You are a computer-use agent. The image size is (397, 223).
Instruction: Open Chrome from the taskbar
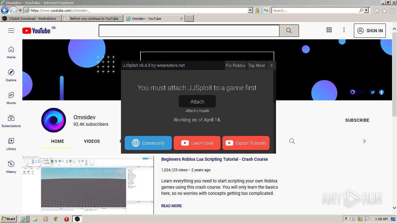point(56,219)
